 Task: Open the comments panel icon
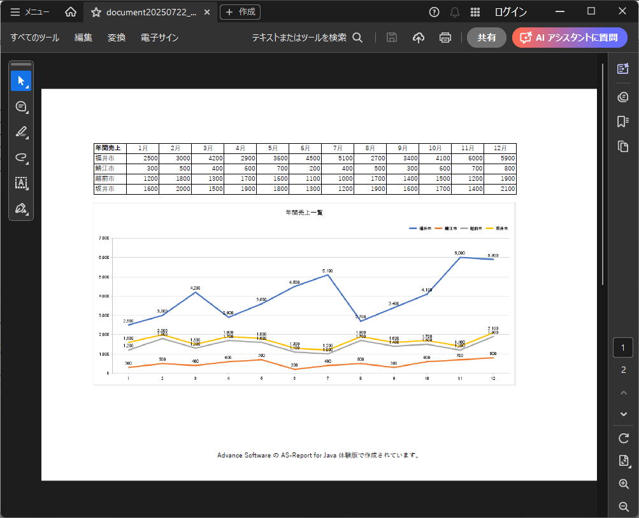(622, 97)
